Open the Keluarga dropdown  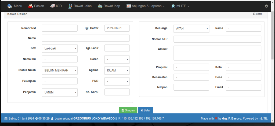(x=191, y=28)
